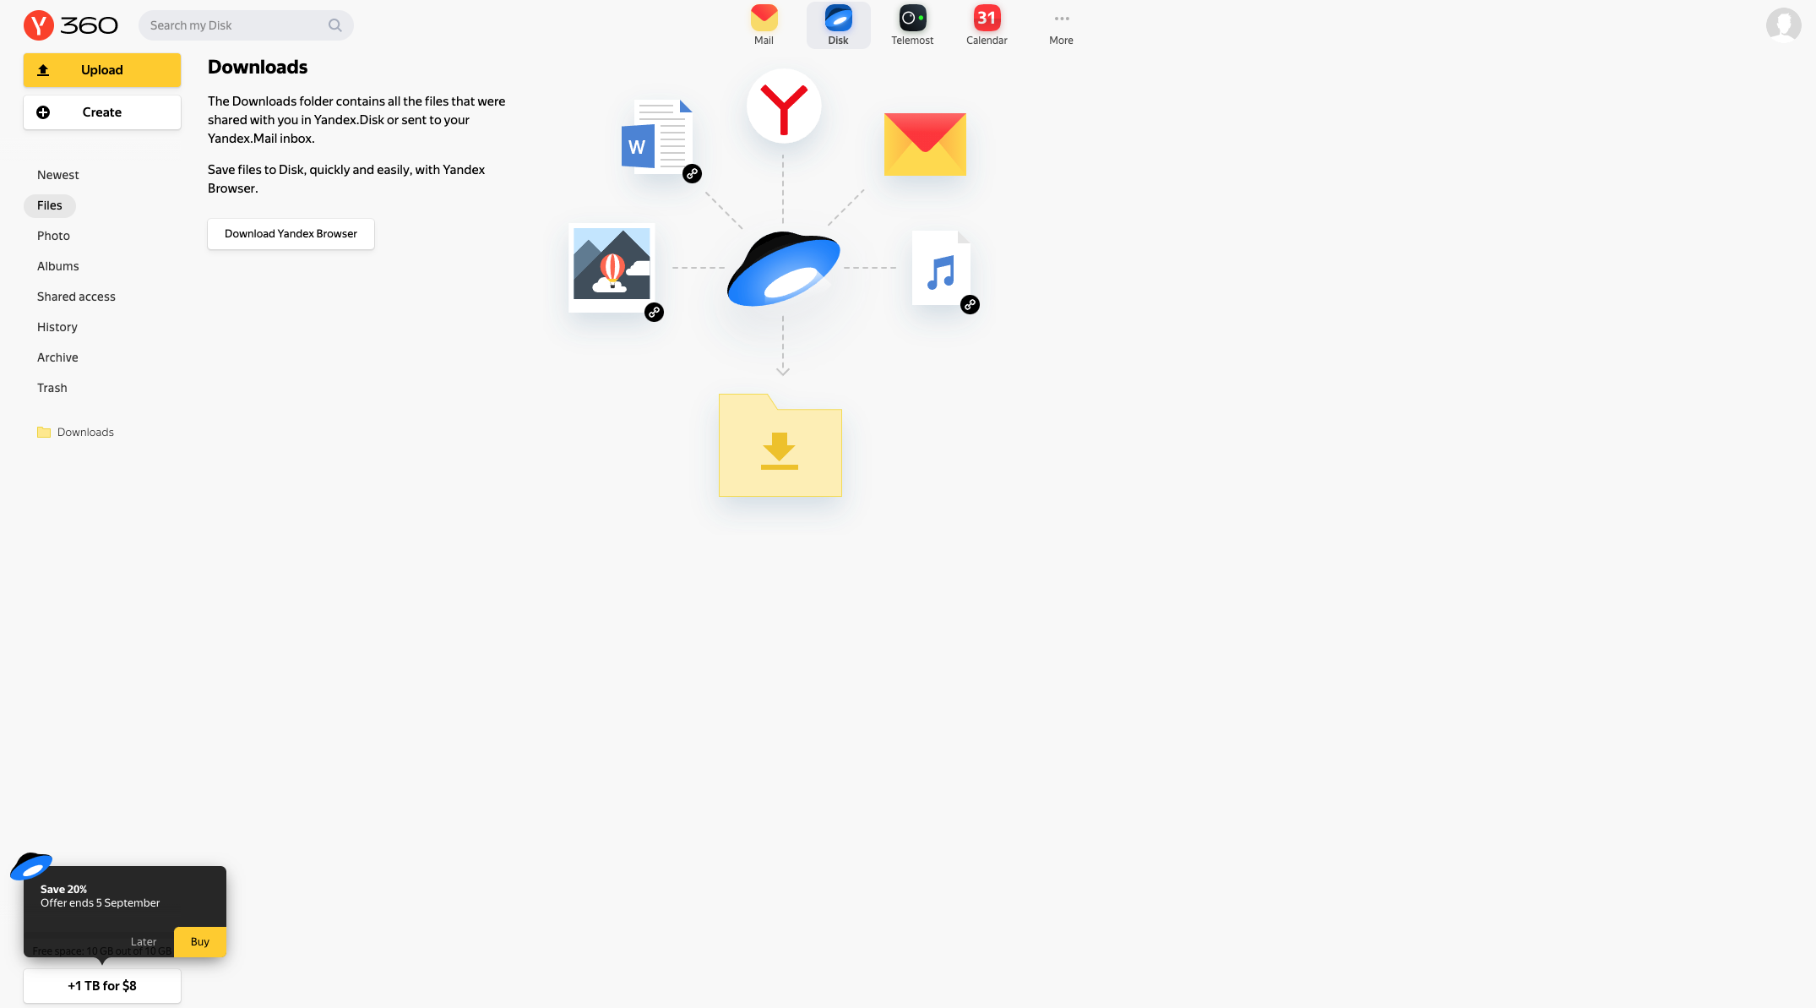1816x1008 pixels.
Task: Click the Create button
Action: (102, 112)
